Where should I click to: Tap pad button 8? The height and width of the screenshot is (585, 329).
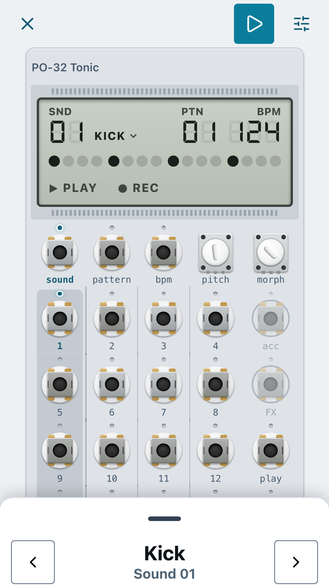(216, 385)
